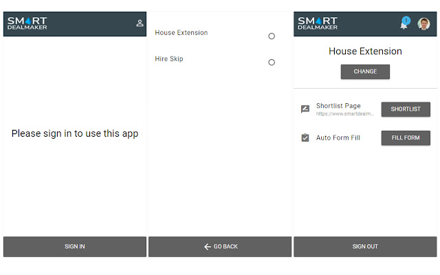
Task: Click the Smart Dealmaker logo above sign-in message
Action: tap(27, 23)
